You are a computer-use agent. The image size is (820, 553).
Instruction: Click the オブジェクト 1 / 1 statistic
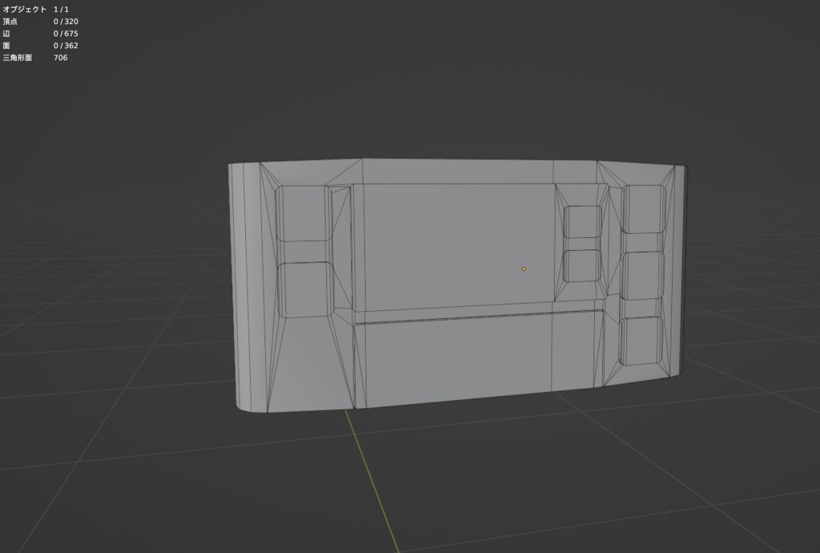[x=35, y=10]
